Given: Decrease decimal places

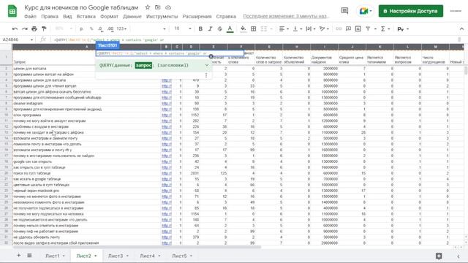Looking at the screenshot, I should (x=101, y=29).
